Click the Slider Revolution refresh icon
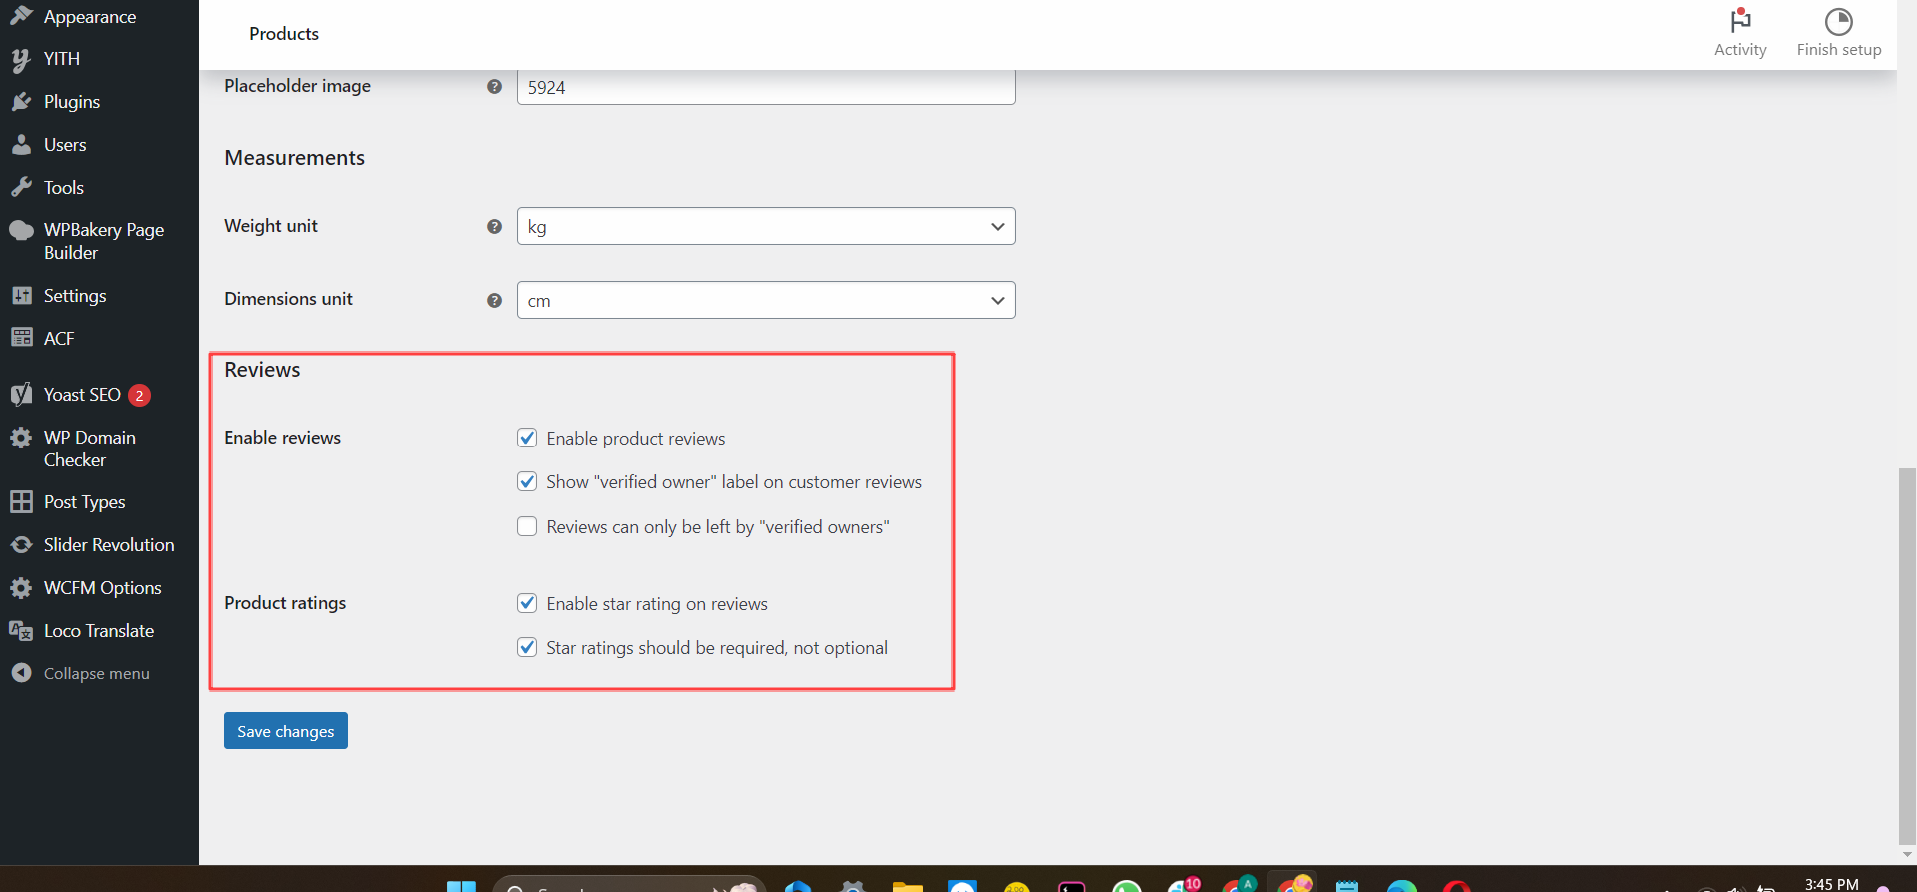Viewport: 1917px width, 892px height. (21, 545)
